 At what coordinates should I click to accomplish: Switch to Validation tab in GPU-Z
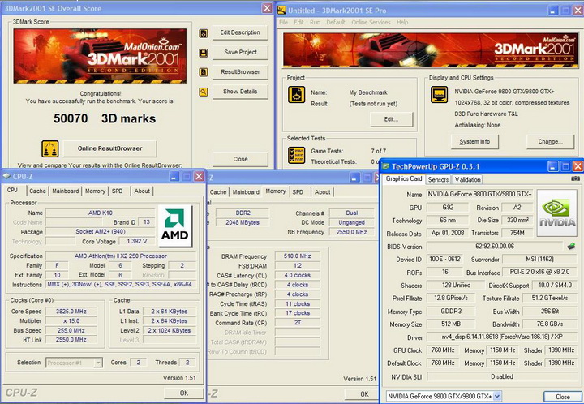coord(467,180)
